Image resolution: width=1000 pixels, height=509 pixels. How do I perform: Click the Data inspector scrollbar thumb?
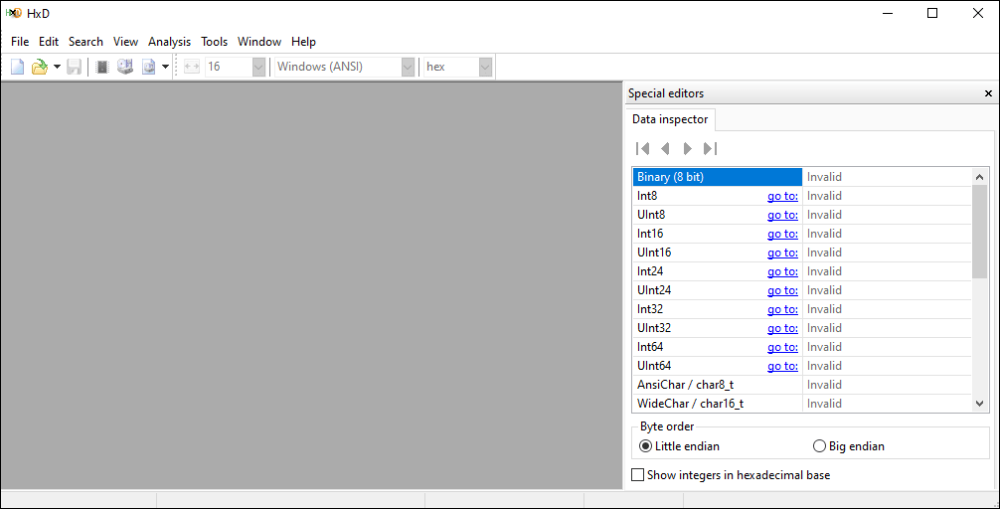[979, 232]
